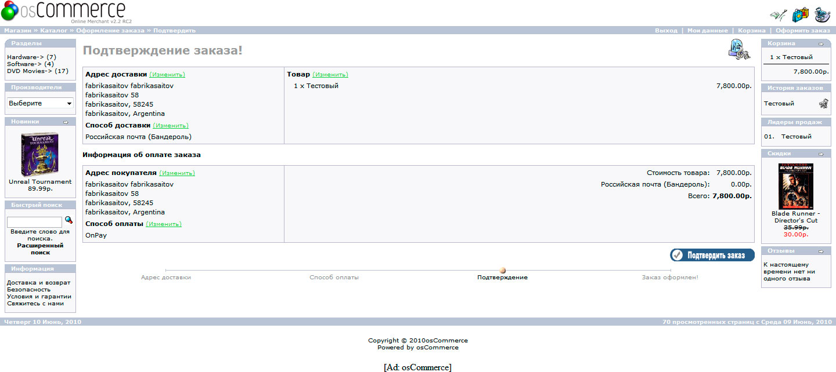Click the quick search magnifier icon
Screen dimensions: 836x372
tap(69, 220)
